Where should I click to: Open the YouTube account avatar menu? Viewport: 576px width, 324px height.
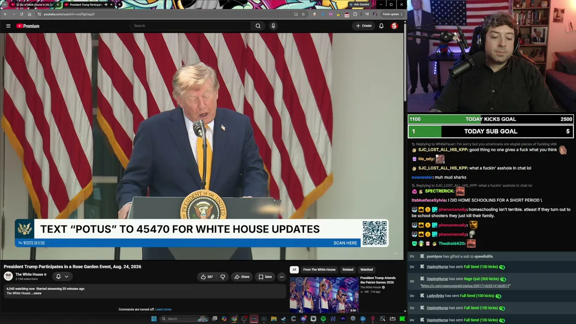pyautogui.click(x=394, y=26)
